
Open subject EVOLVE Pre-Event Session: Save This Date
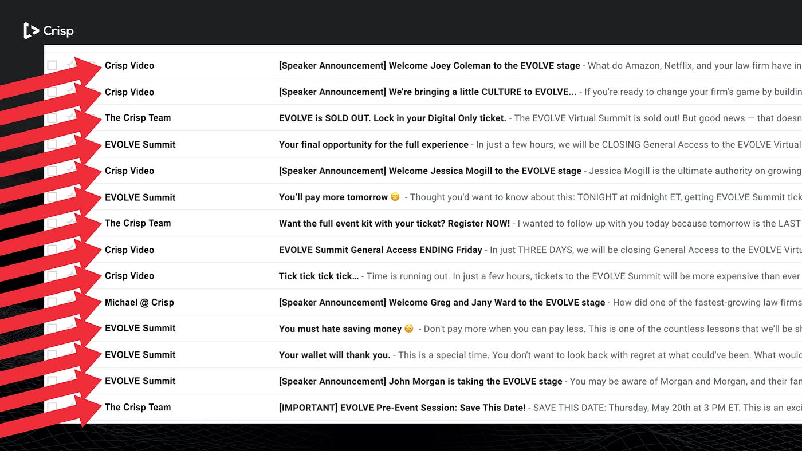pyautogui.click(x=402, y=408)
